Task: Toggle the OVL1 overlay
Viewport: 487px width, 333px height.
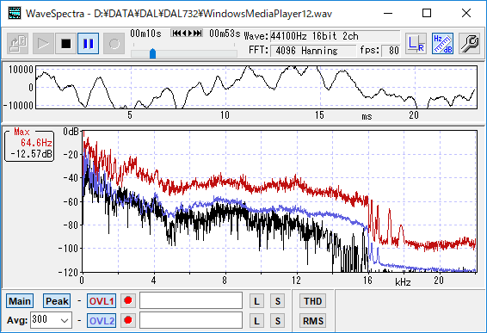Action: 102,300
